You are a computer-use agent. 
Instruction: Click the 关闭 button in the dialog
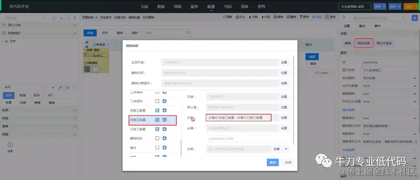coord(288,163)
